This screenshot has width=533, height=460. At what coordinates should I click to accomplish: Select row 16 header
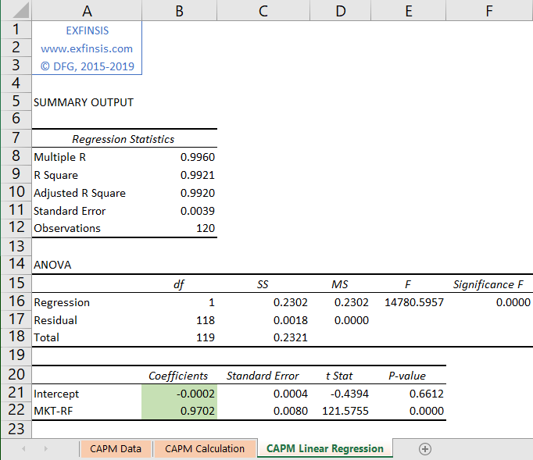[16, 301]
